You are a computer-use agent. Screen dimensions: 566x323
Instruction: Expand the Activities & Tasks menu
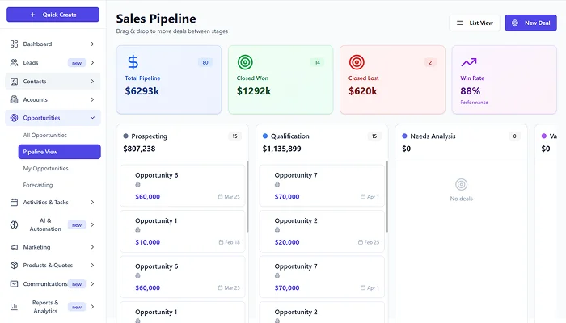92,203
